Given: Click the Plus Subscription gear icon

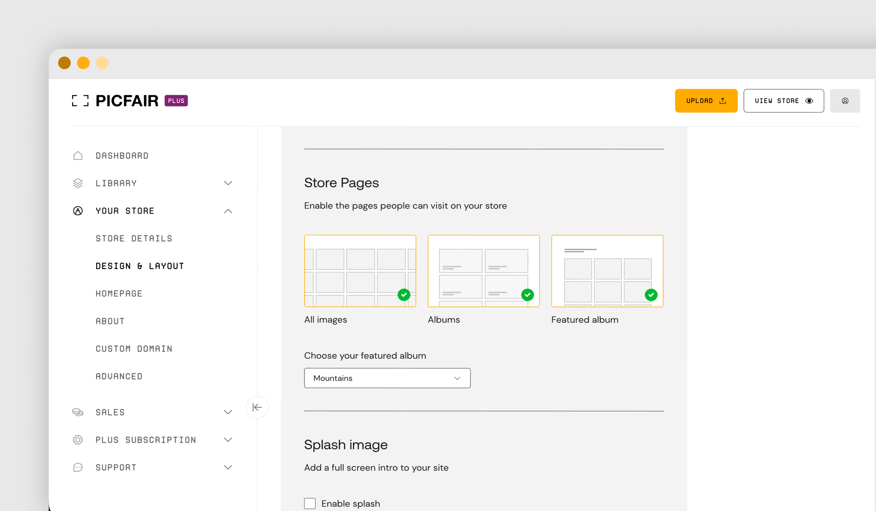Looking at the screenshot, I should coord(78,440).
